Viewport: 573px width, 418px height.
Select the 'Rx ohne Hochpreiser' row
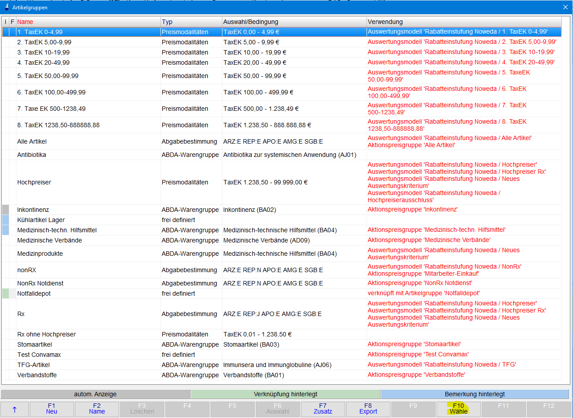pyautogui.click(x=282, y=334)
